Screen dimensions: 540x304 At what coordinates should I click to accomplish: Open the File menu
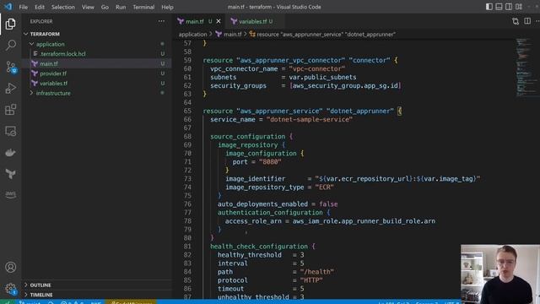coord(24,7)
